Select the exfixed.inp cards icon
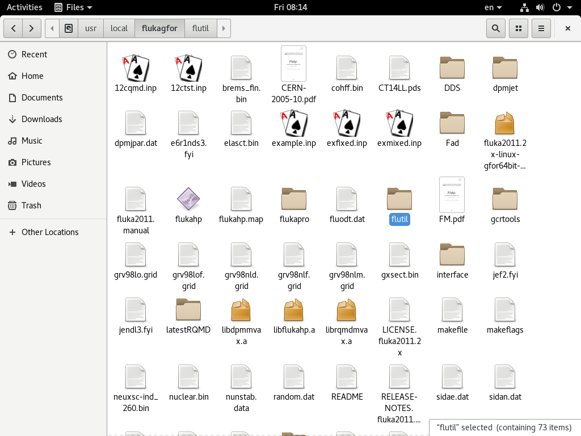Image resolution: width=581 pixels, height=436 pixels. tap(347, 123)
